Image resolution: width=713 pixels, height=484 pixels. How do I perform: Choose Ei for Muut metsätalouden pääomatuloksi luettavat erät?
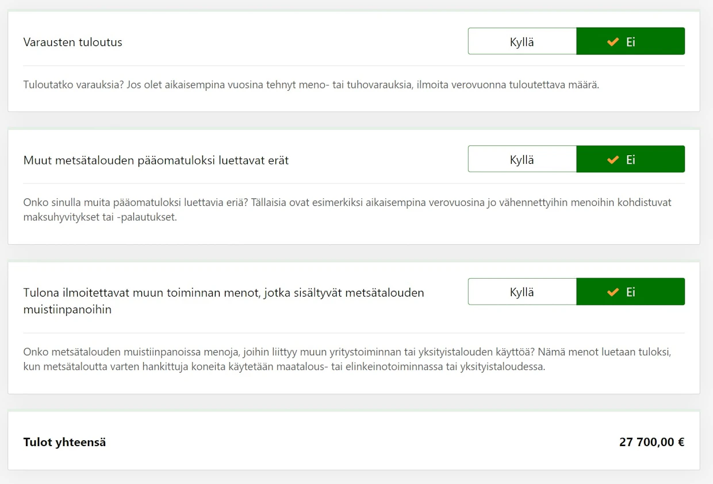(631, 159)
